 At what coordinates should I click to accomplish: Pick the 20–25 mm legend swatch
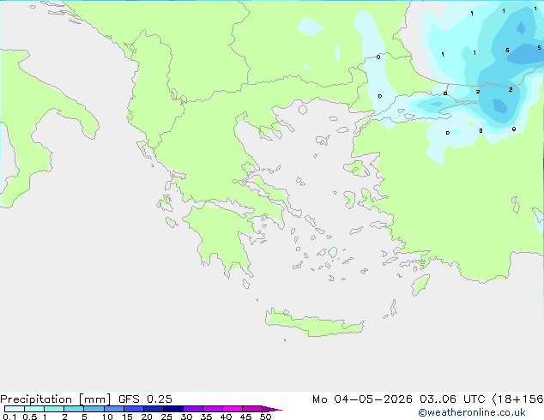[x=153, y=409]
